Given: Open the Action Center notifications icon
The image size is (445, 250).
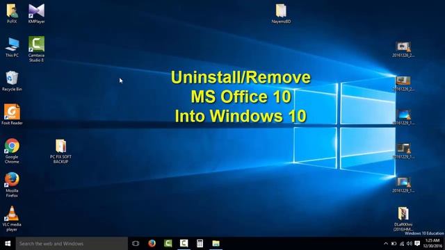Looking at the screenshot, I should [417, 244].
